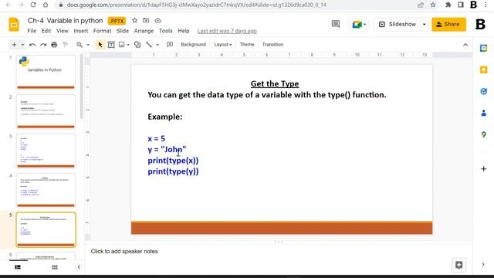Open the Transition panel
Screen dimensions: 494x278
pyautogui.click(x=272, y=45)
